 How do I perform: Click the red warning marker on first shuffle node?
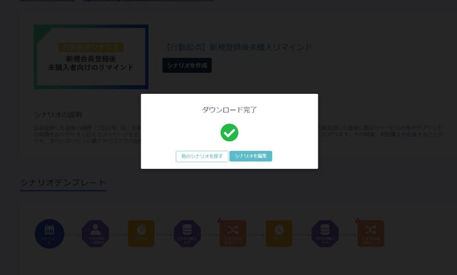(x=220, y=220)
